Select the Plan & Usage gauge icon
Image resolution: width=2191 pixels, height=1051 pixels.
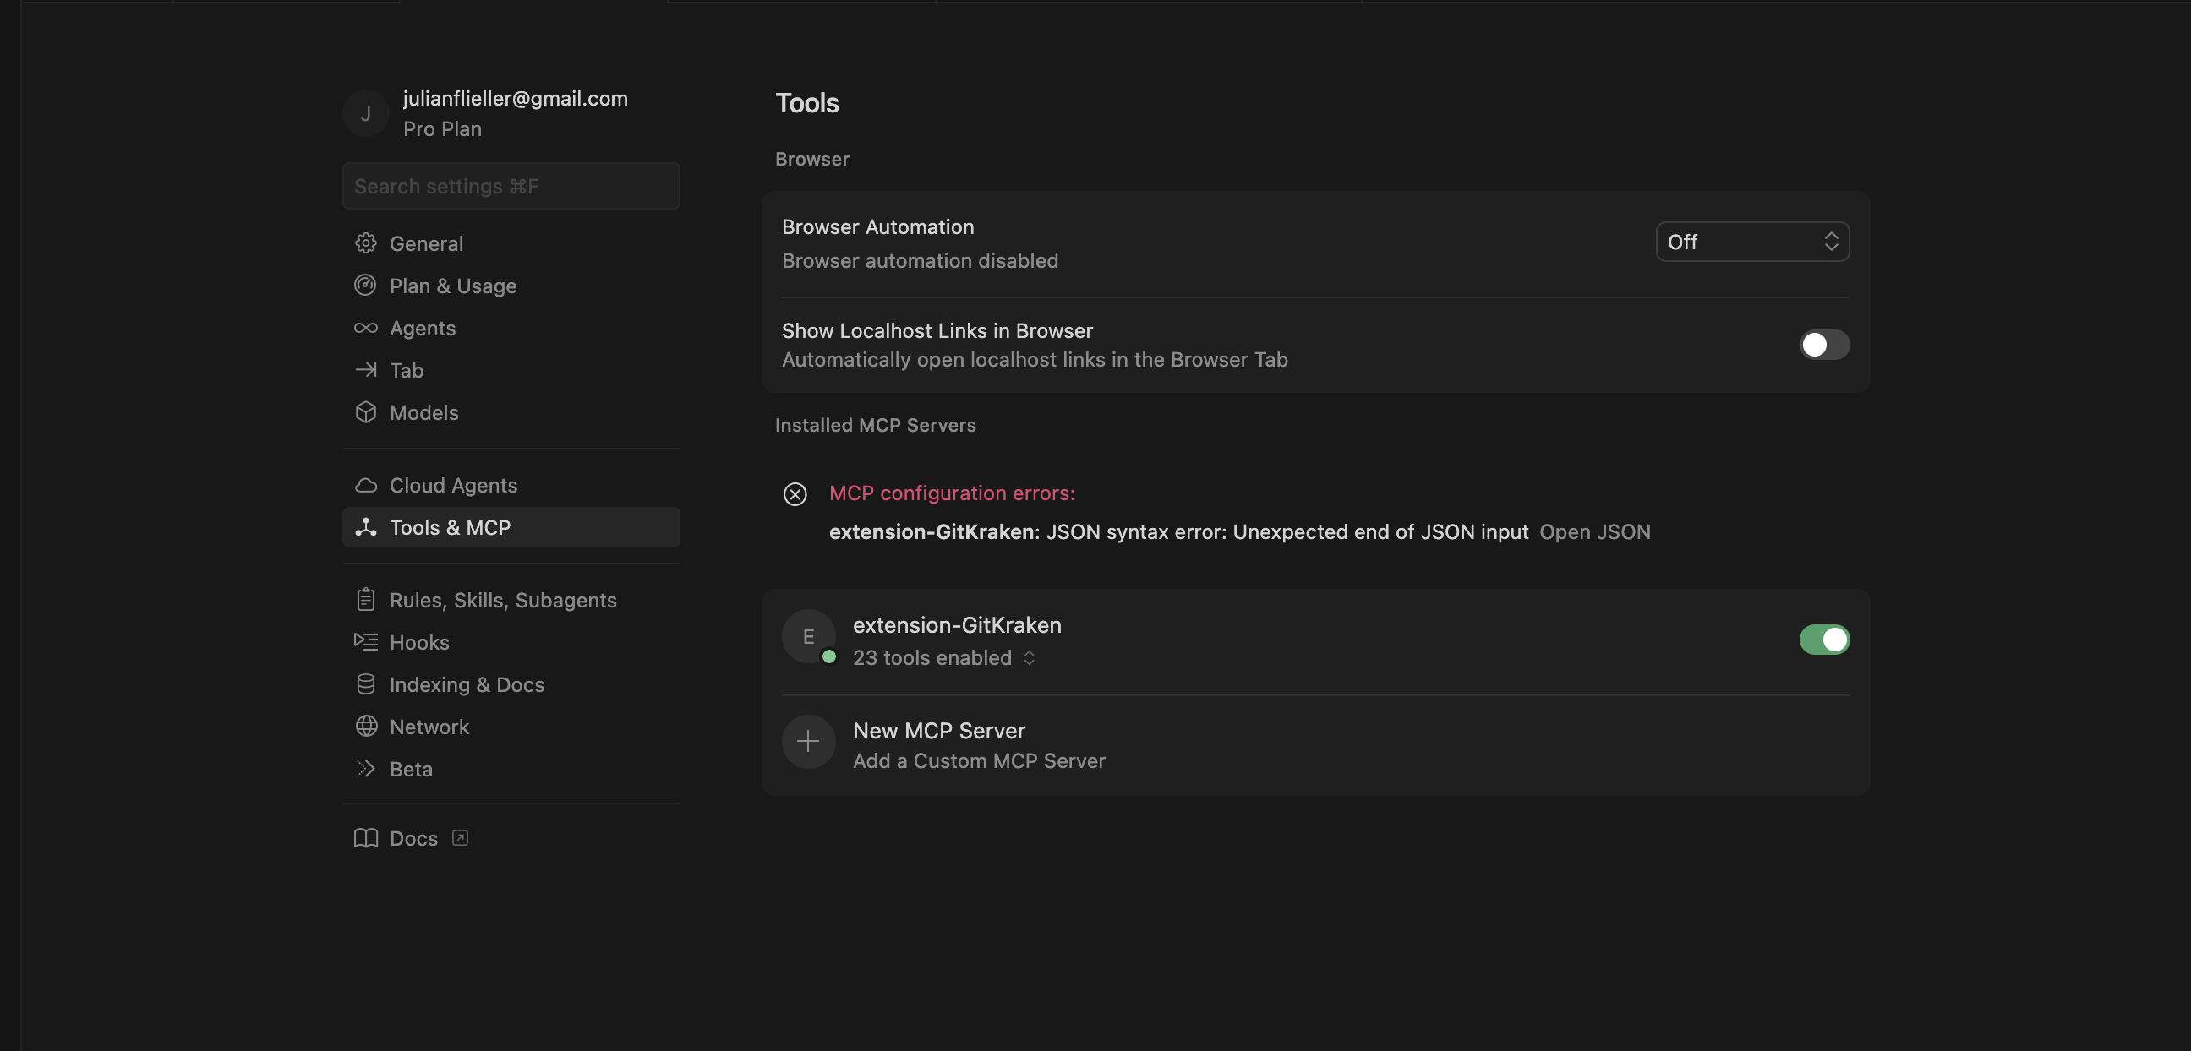point(366,286)
